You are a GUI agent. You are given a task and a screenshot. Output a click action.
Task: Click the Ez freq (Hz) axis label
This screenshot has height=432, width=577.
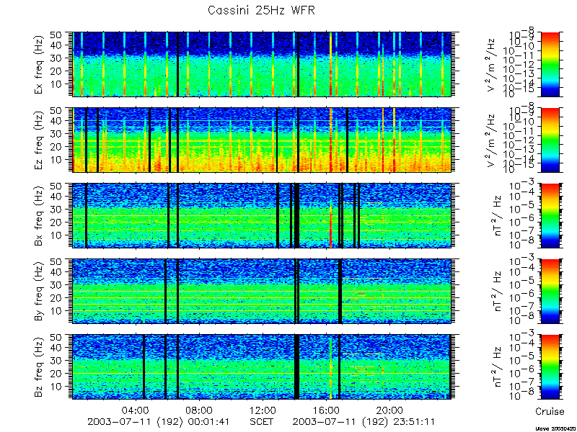(x=40, y=140)
